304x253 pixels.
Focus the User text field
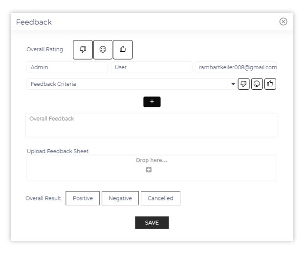click(x=152, y=67)
